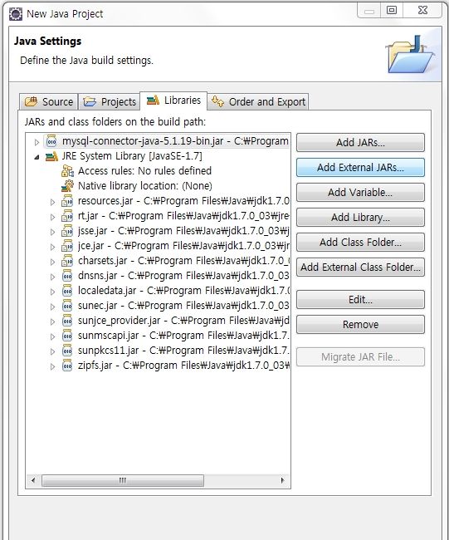Click the Native library location icon
Screen dimensions: 449x540
[x=67, y=186]
